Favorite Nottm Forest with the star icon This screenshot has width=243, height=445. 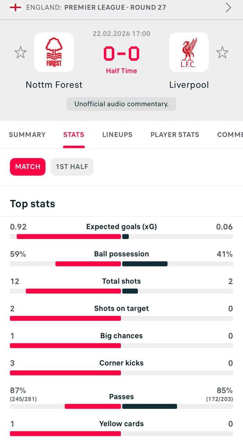click(20, 52)
